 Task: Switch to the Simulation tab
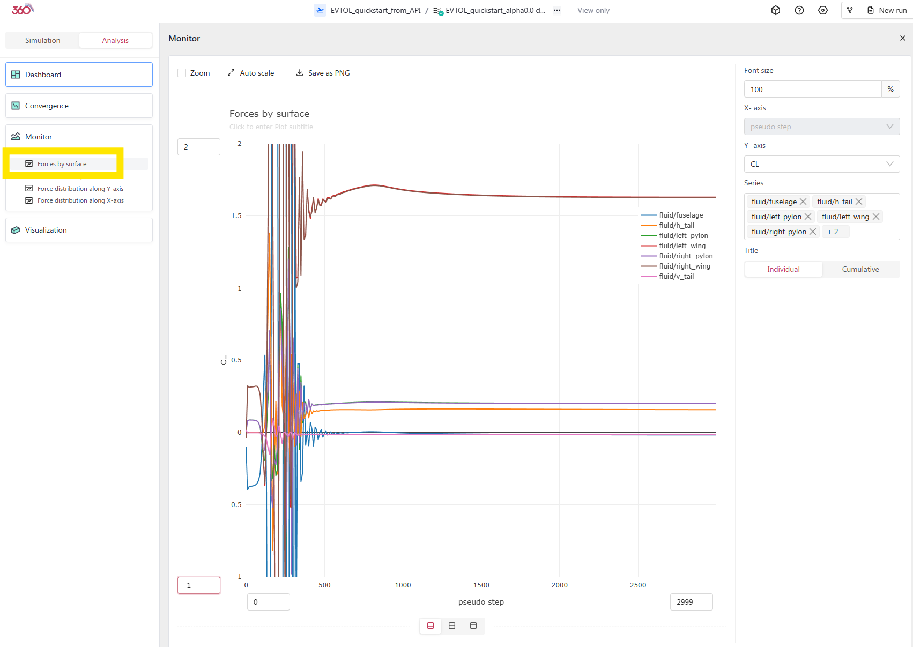42,40
